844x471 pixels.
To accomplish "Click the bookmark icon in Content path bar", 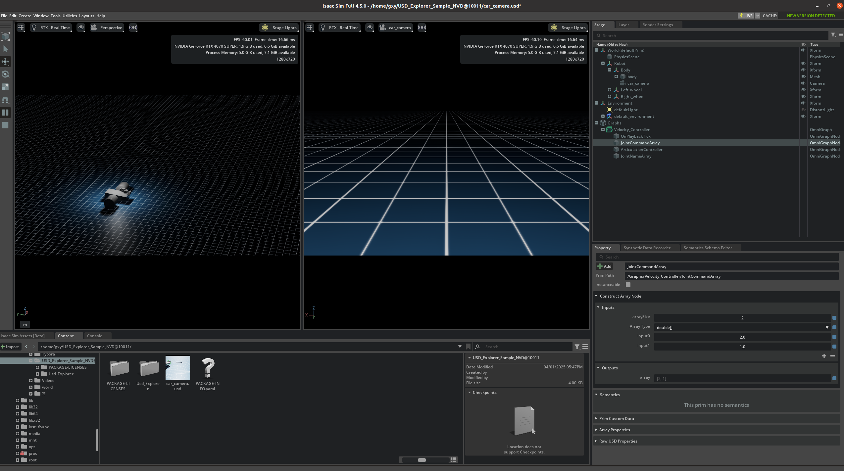I will click(x=468, y=347).
